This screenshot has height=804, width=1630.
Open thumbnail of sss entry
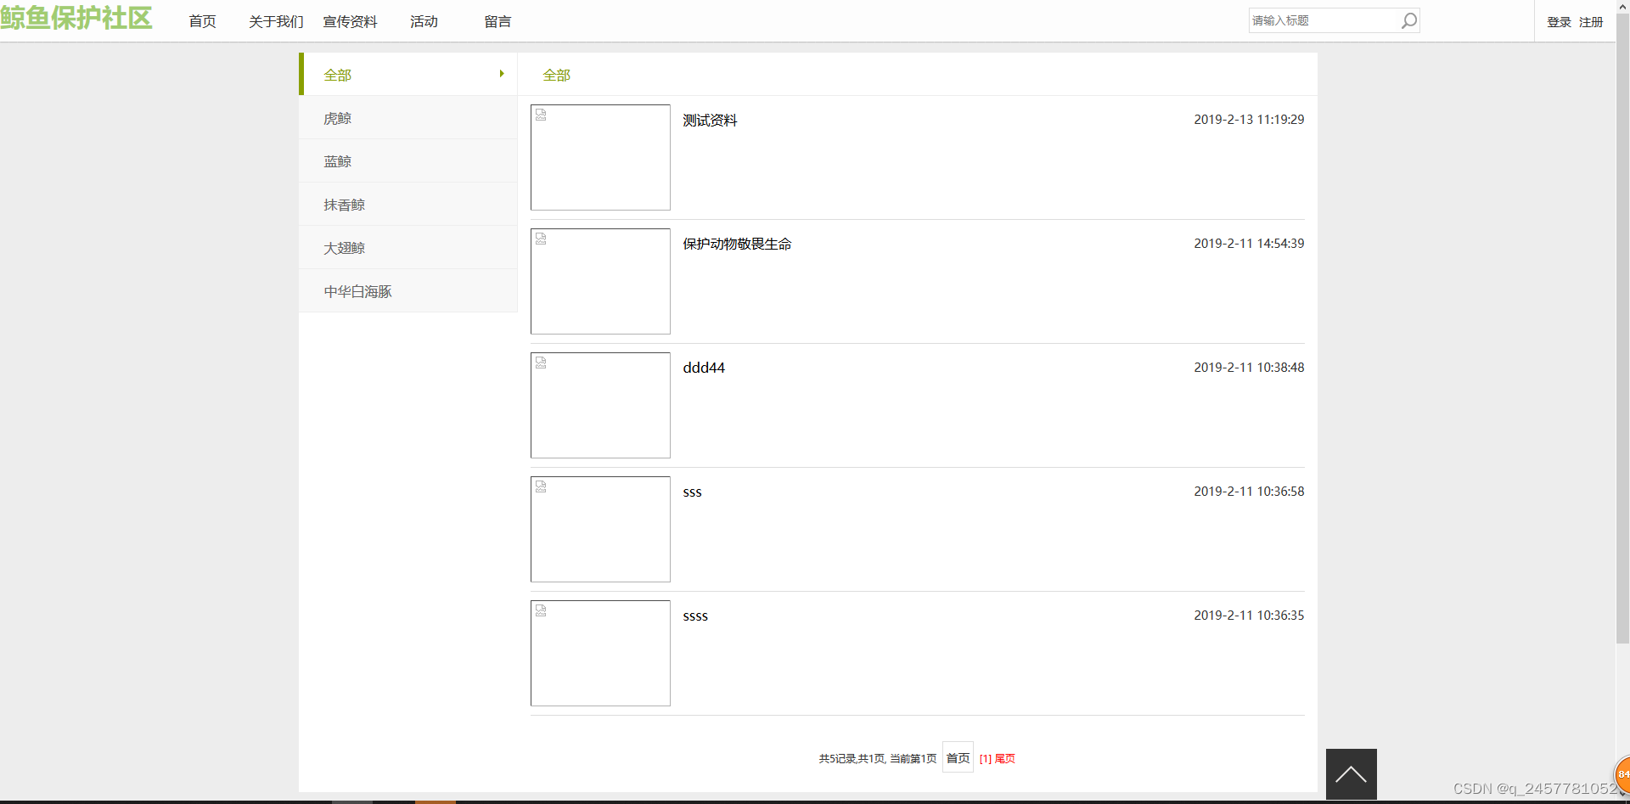(600, 529)
